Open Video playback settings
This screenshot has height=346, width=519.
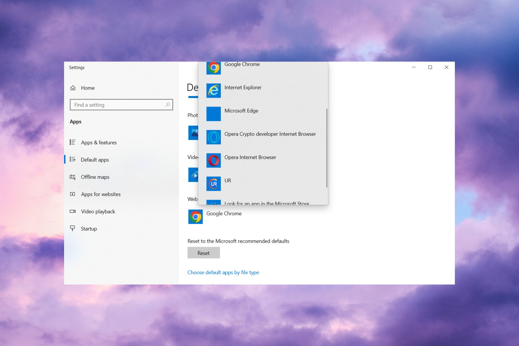click(x=121, y=211)
